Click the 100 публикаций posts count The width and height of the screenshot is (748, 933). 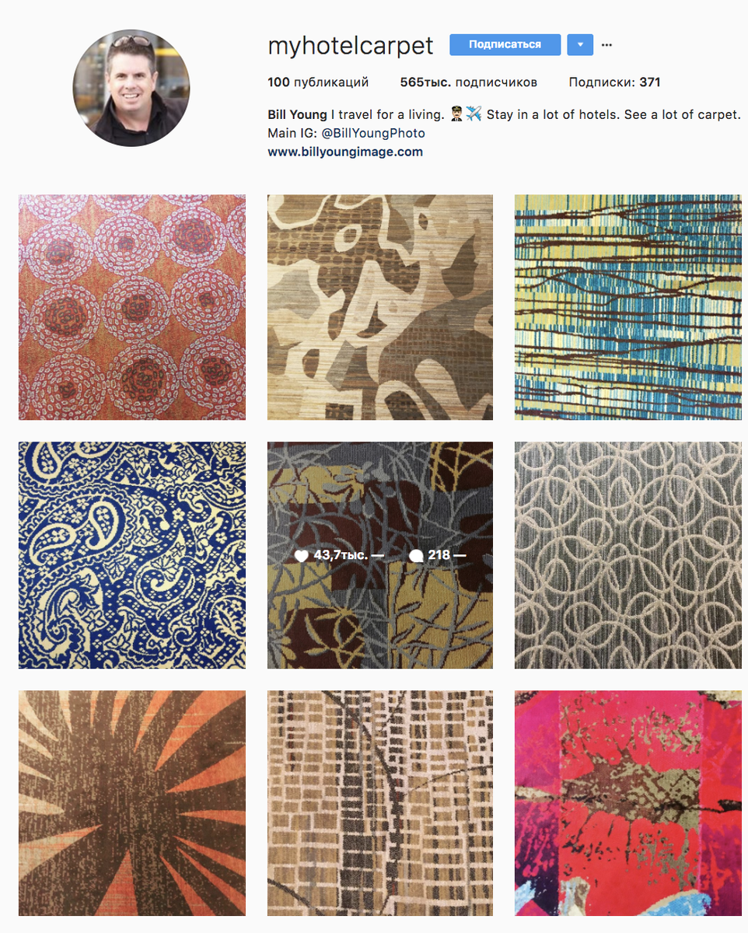click(318, 82)
